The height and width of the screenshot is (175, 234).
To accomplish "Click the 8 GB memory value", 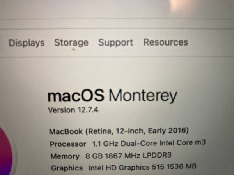I will point(93,156).
